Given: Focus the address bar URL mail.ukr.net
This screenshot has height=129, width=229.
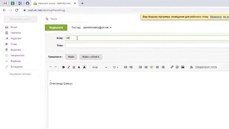Looking at the screenshot, I should pyautogui.click(x=46, y=10).
